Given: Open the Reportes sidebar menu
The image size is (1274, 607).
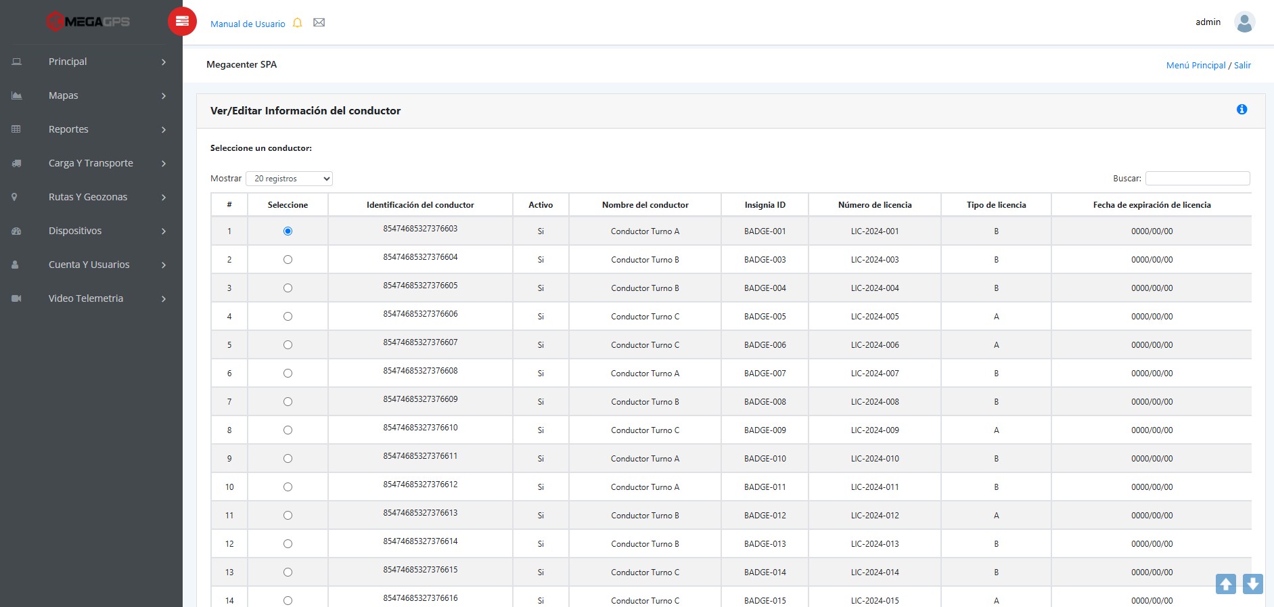Looking at the screenshot, I should pos(91,129).
